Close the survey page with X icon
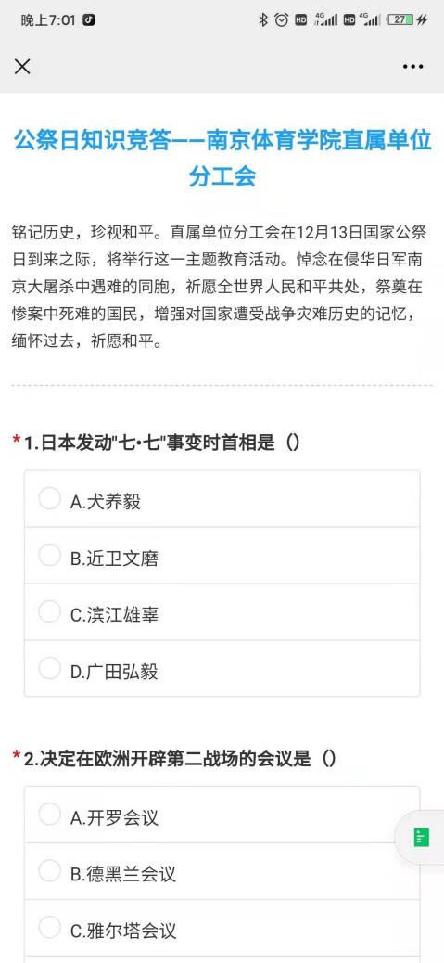This screenshot has width=444, height=963. pos(22,66)
